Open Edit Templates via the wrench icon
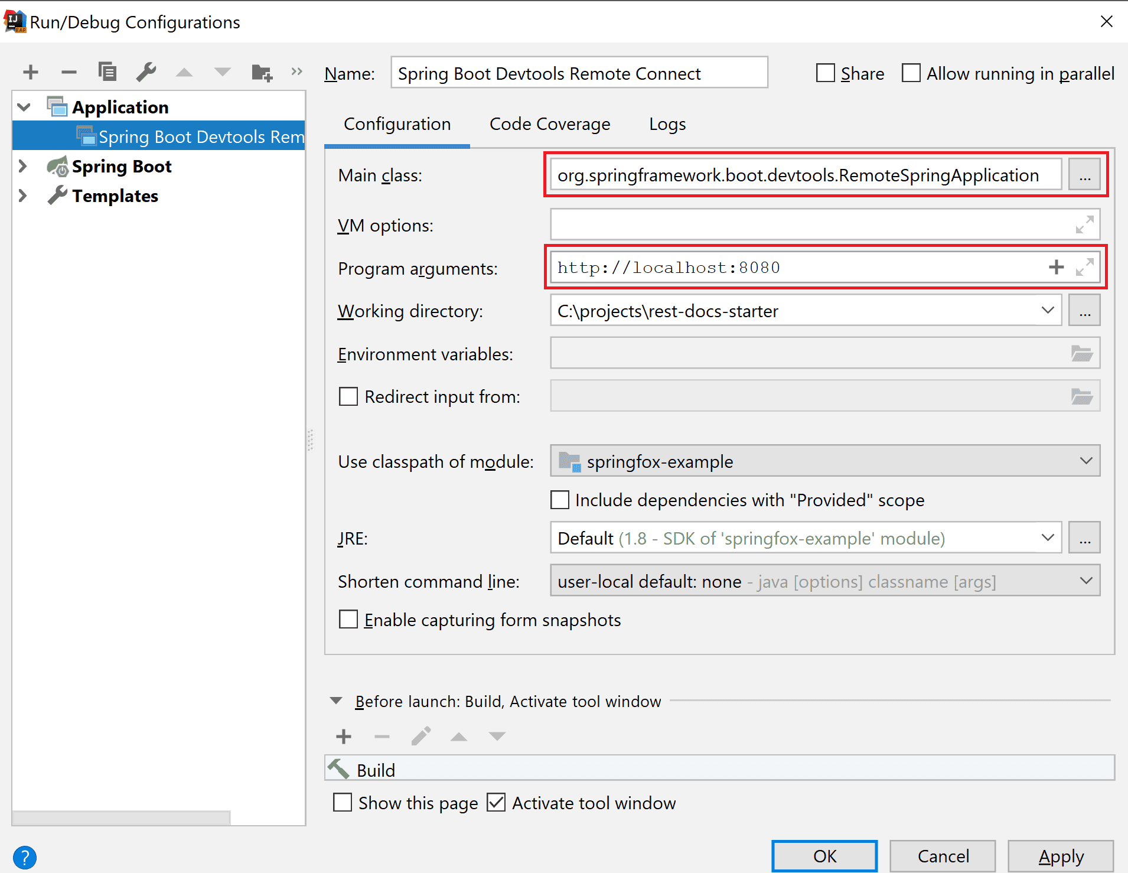The height and width of the screenshot is (873, 1128). point(146,72)
